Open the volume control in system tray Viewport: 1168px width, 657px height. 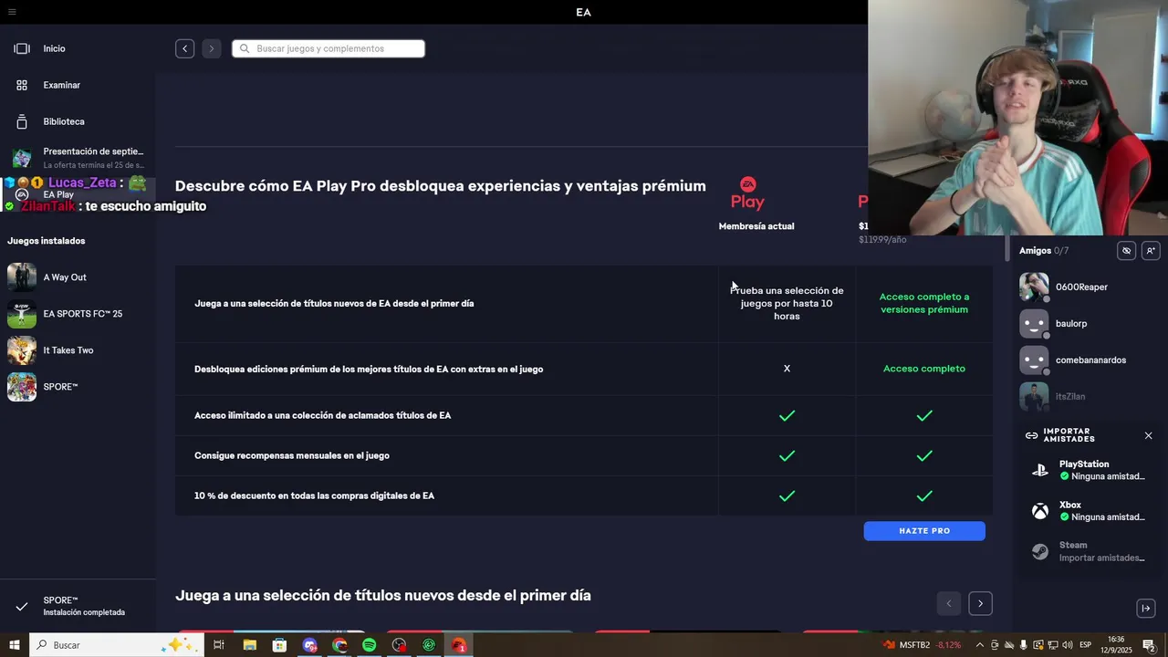pos(1066,645)
